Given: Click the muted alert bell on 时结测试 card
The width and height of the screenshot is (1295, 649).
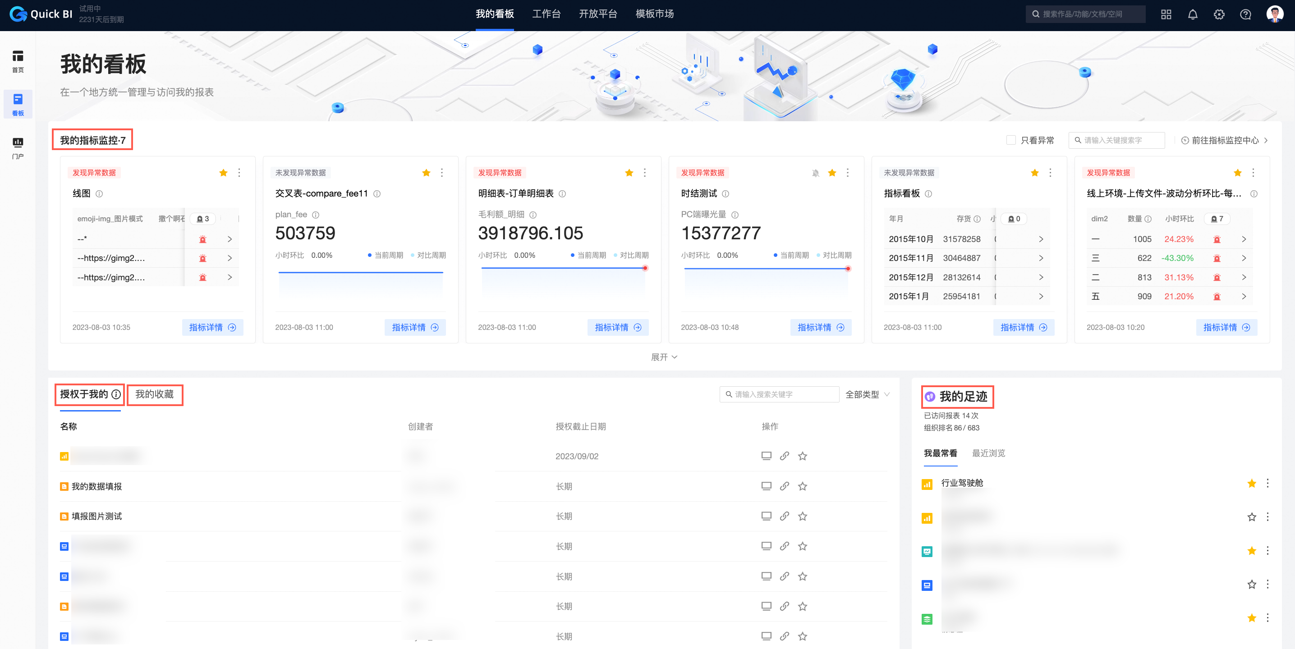Looking at the screenshot, I should pyautogui.click(x=815, y=173).
